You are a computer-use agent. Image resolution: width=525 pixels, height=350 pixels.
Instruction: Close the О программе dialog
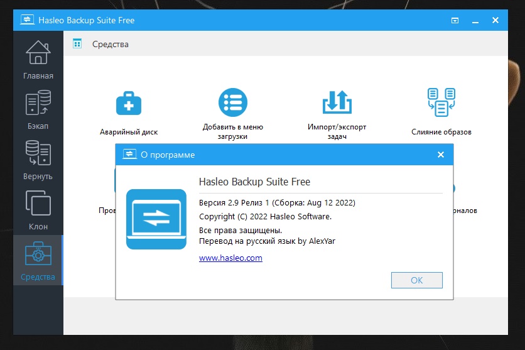click(441, 155)
